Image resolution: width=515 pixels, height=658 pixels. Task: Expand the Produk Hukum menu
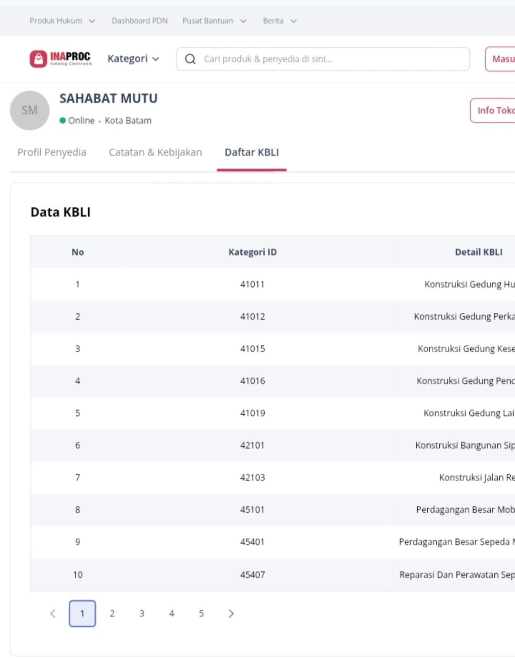click(x=62, y=21)
